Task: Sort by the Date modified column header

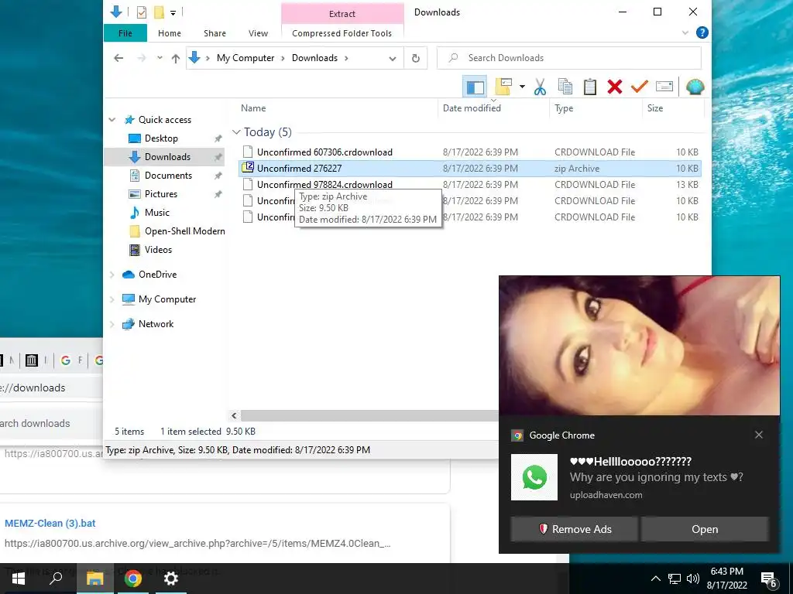Action: [x=472, y=108]
